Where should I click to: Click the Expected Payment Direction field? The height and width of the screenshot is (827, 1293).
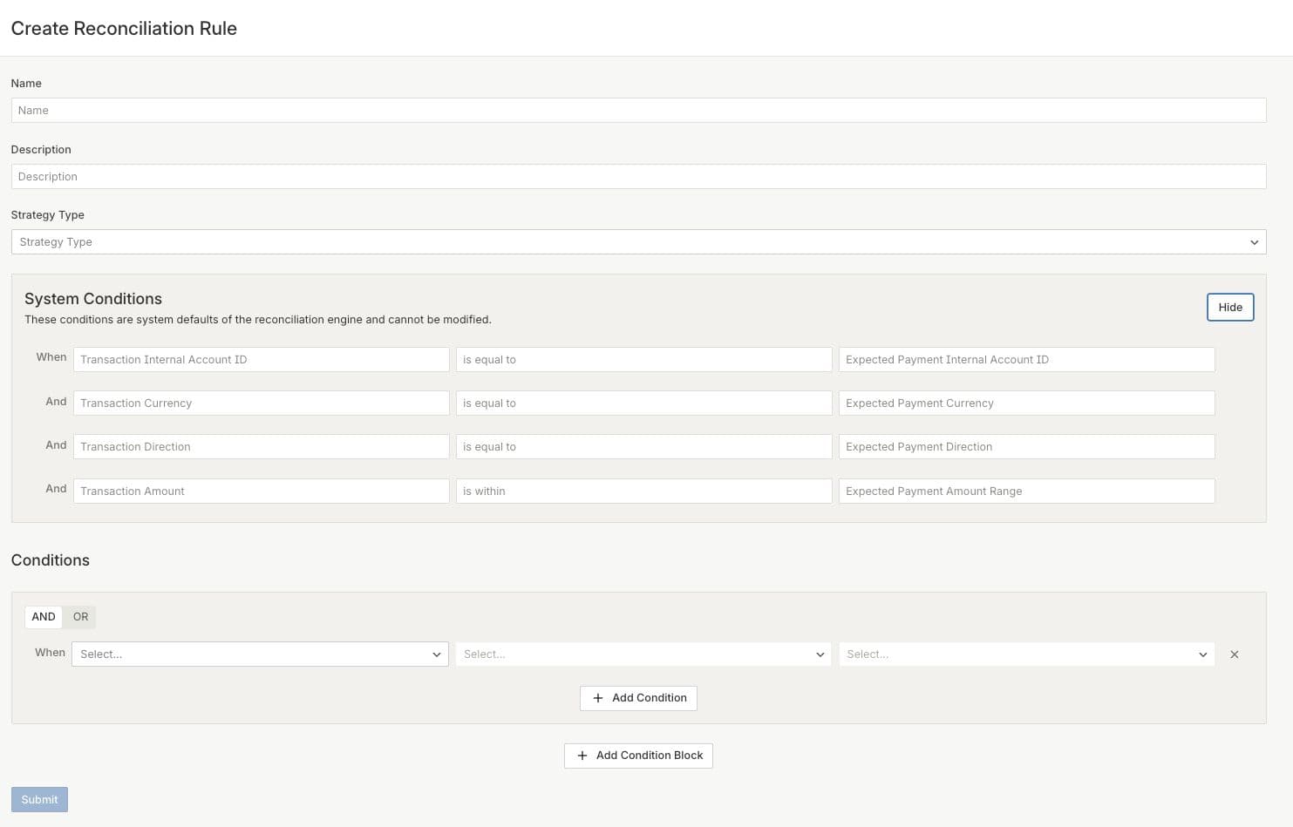coord(1026,447)
